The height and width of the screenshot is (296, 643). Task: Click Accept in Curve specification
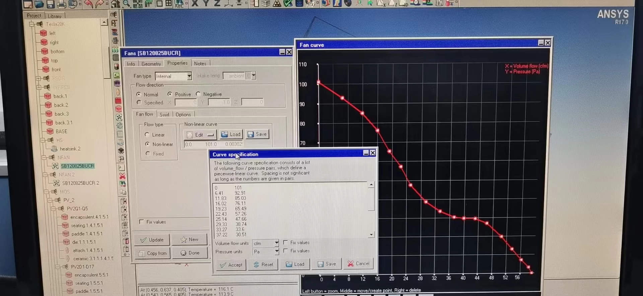tap(231, 265)
